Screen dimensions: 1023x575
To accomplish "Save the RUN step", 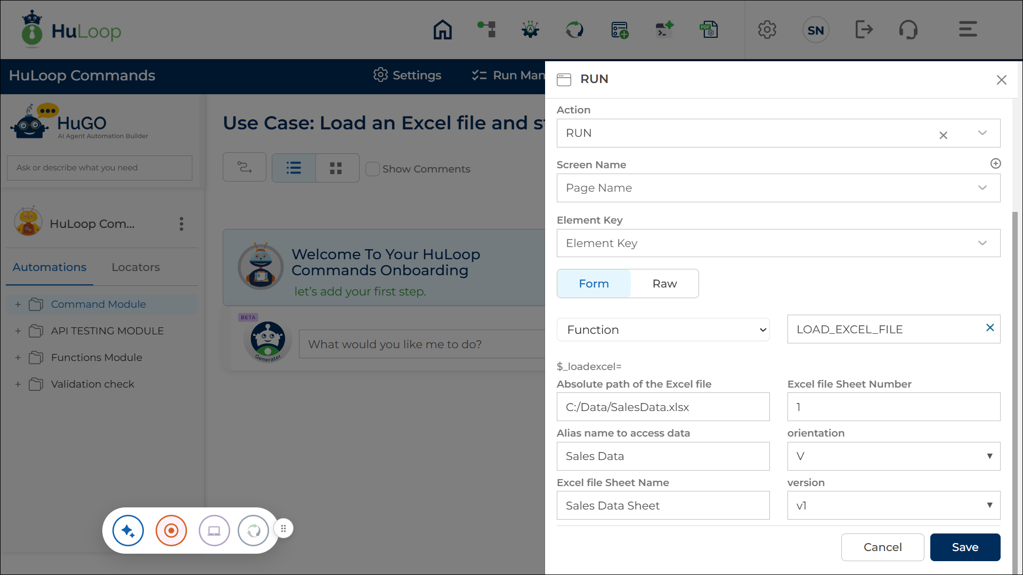I will click(965, 547).
